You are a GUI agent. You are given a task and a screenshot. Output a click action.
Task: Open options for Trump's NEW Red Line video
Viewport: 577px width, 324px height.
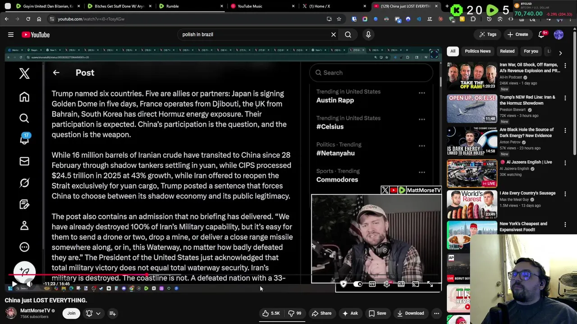coord(565,98)
